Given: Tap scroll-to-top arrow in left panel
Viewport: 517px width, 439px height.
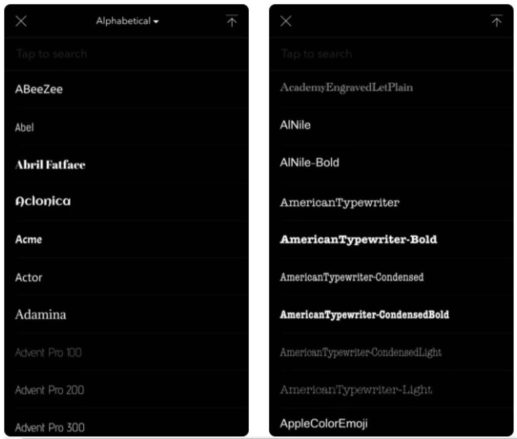Looking at the screenshot, I should coord(232,21).
